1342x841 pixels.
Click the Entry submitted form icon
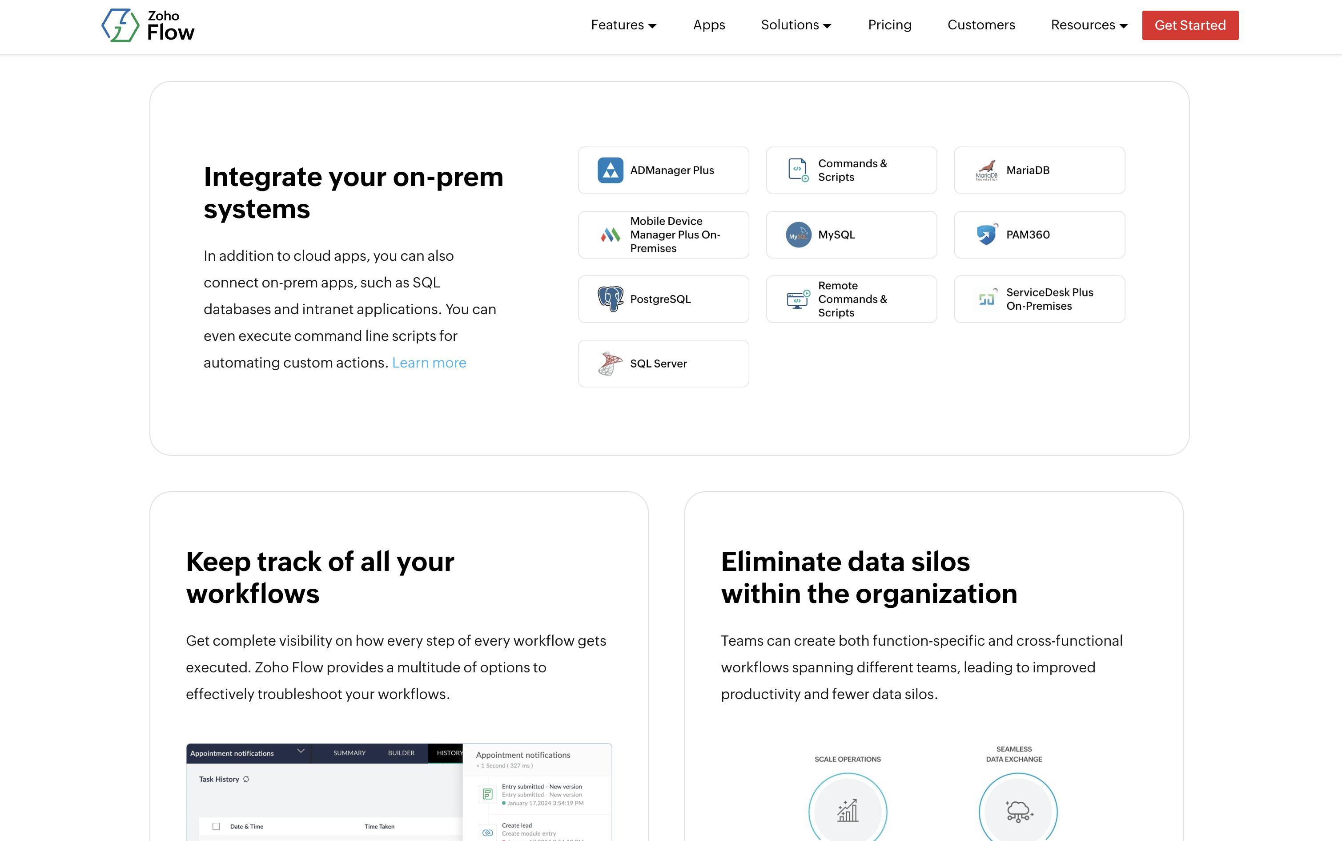pos(487,794)
